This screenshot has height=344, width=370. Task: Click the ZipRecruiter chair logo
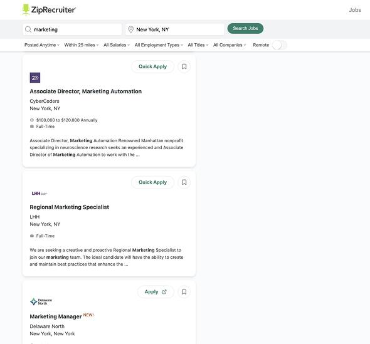pyautogui.click(x=26, y=10)
